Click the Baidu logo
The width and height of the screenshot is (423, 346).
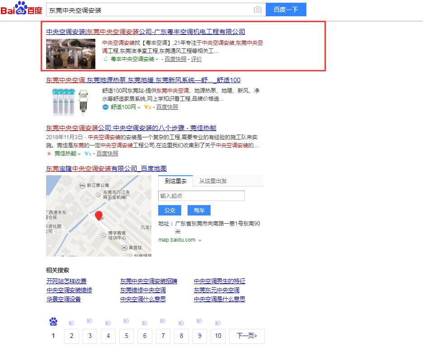click(21, 9)
